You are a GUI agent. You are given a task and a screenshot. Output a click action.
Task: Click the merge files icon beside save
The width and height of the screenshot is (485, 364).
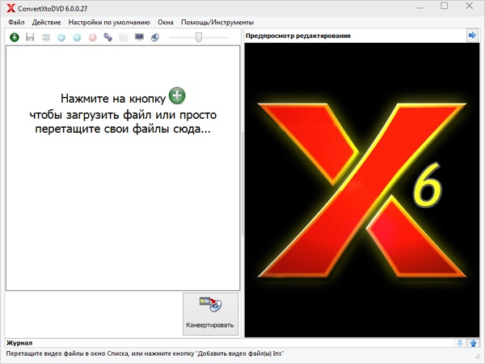45,37
